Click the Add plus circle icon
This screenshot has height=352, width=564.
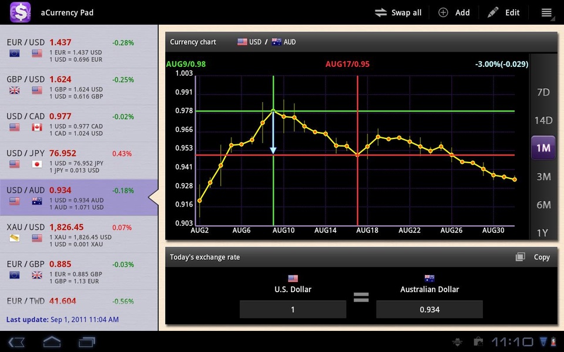(443, 12)
